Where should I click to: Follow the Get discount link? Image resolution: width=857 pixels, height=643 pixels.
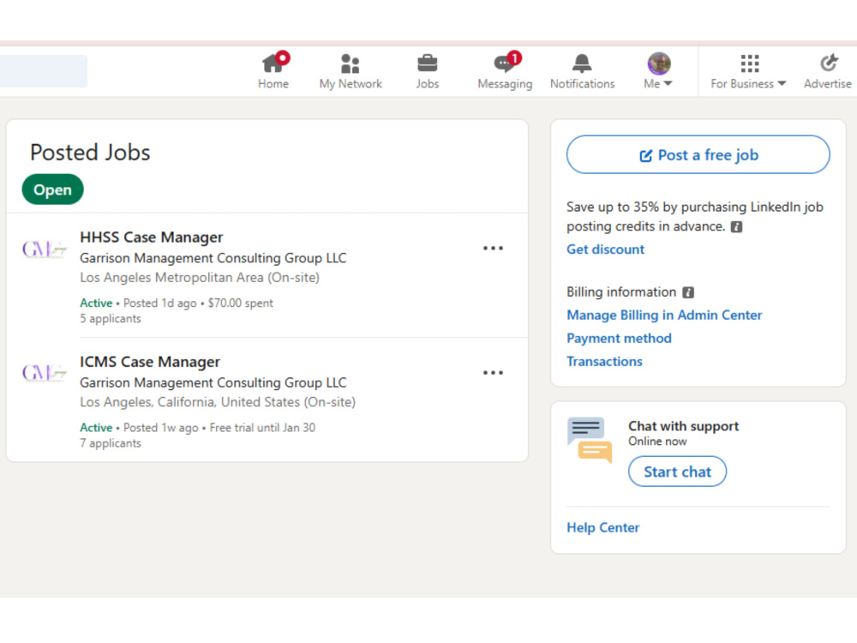(605, 249)
